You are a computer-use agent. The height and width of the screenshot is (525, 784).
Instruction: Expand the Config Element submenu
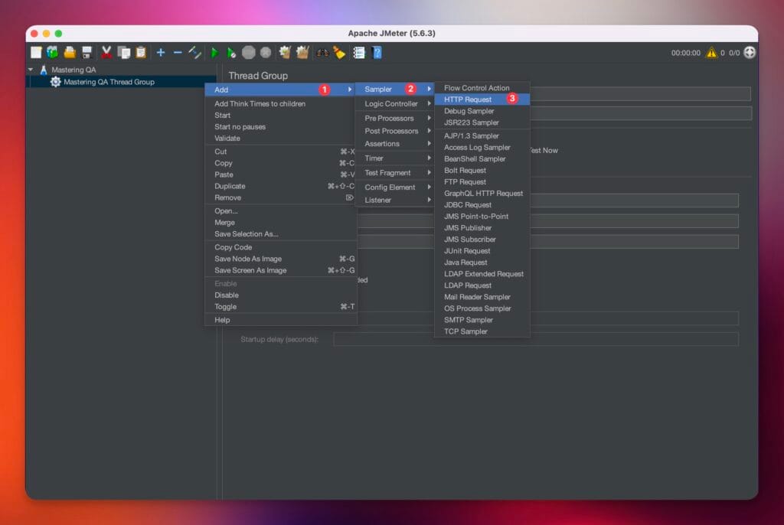click(394, 187)
